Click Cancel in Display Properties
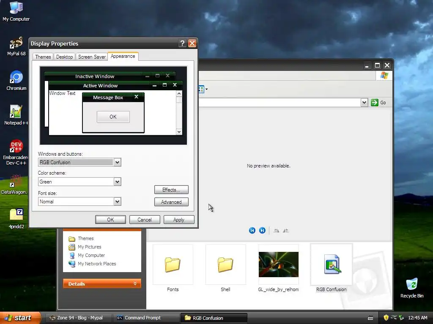The width and height of the screenshot is (433, 324). coord(145,219)
